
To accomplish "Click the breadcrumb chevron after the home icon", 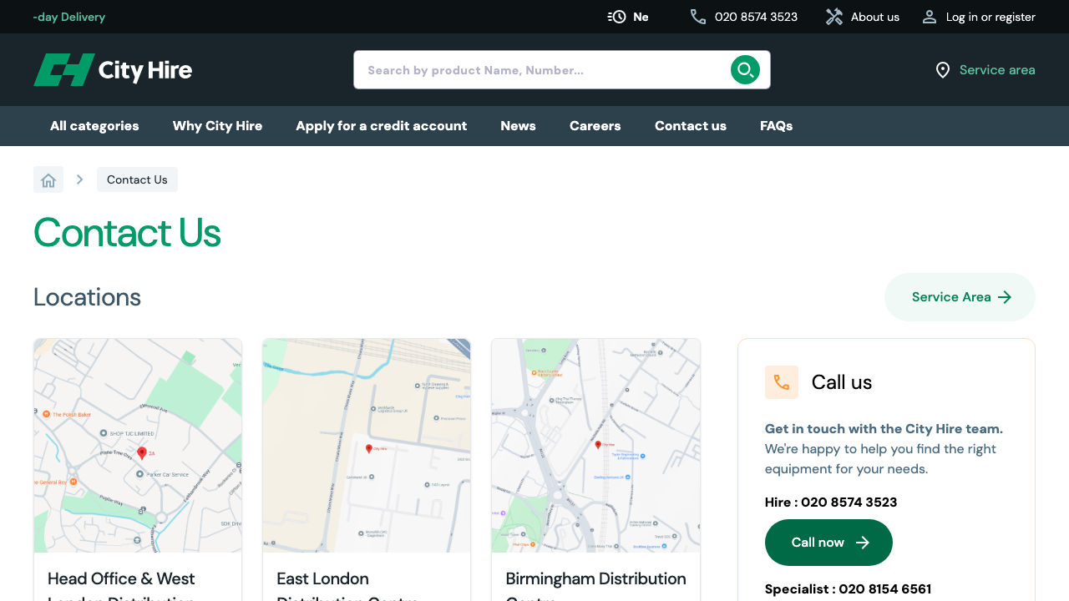I will [79, 179].
